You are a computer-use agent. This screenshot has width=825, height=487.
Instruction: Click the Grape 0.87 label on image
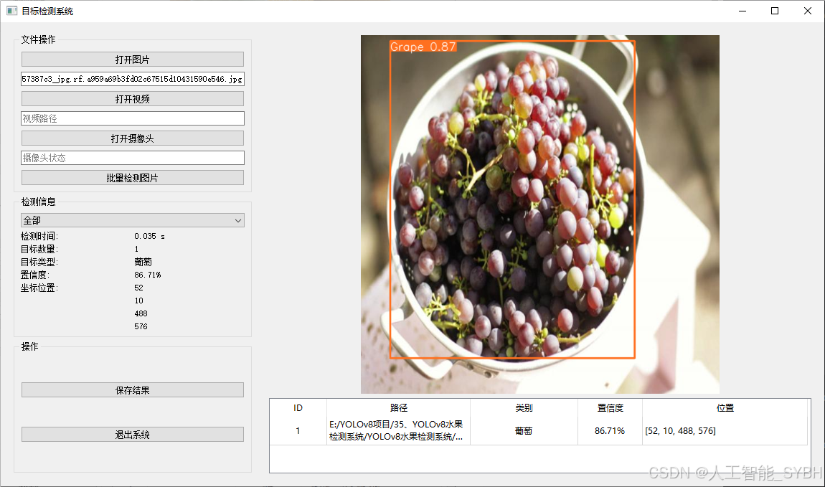click(423, 47)
